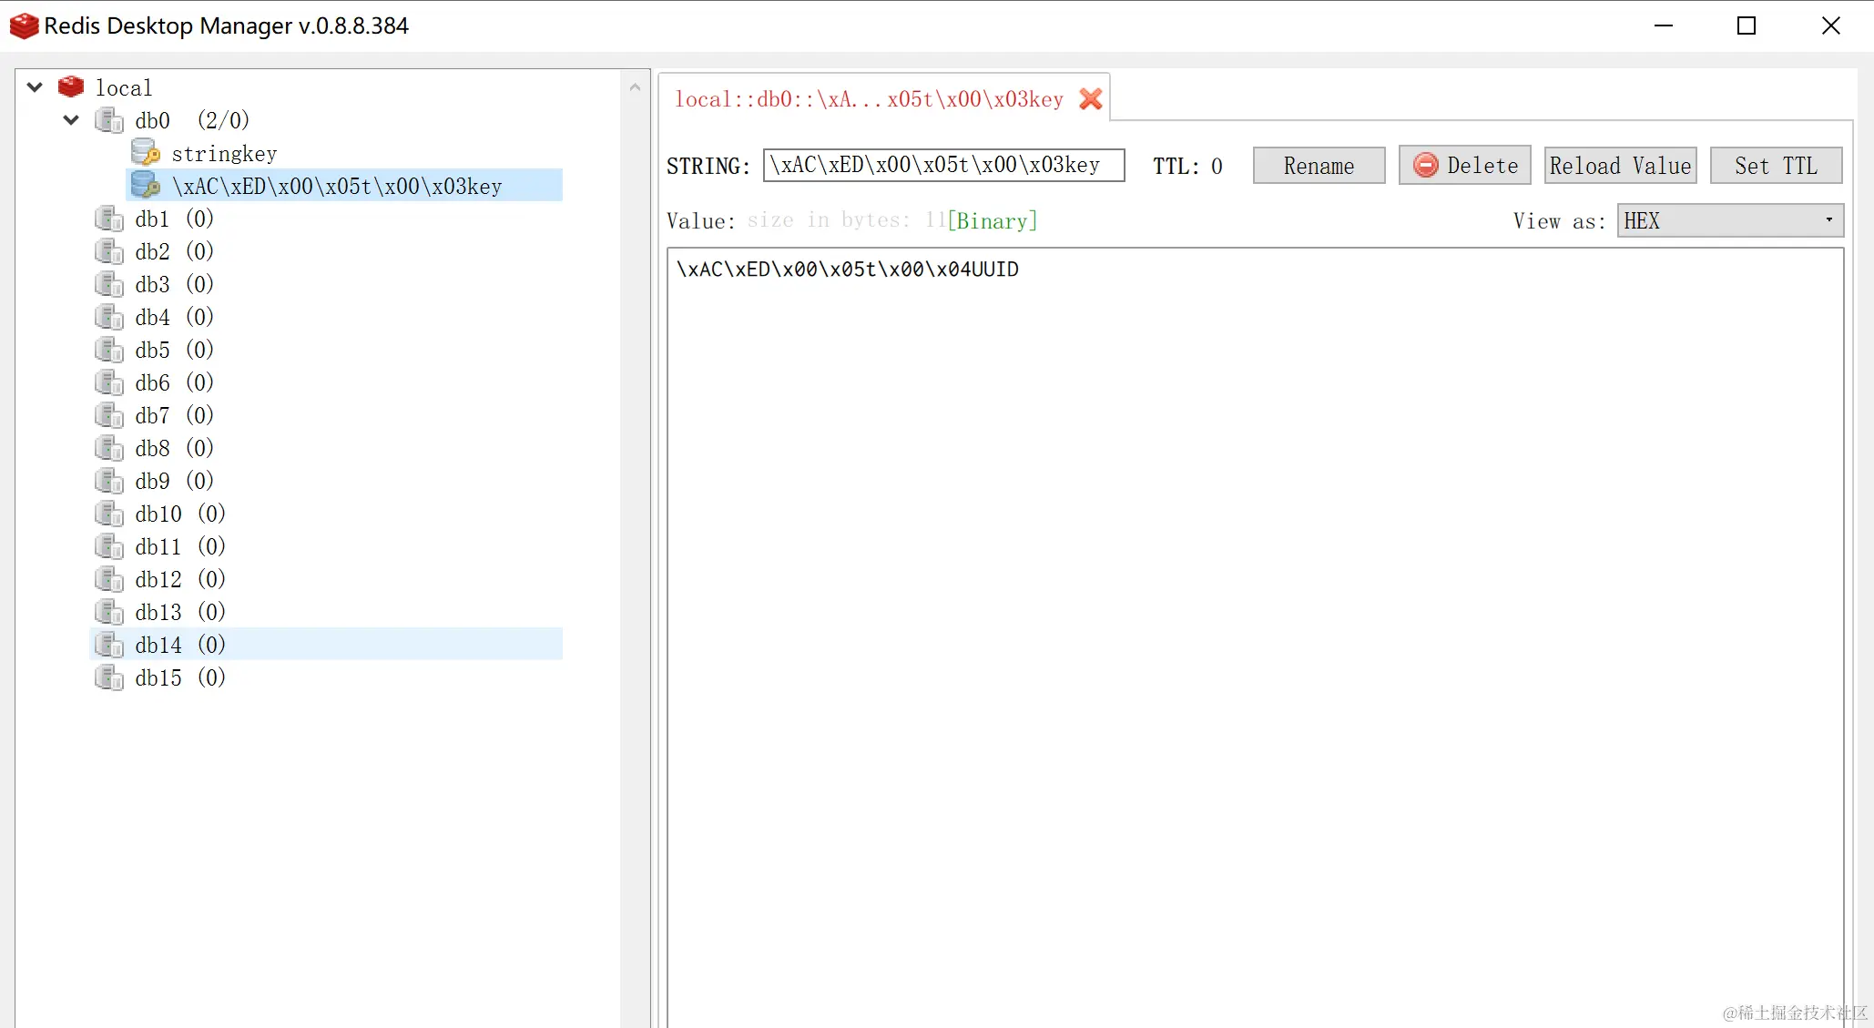Collapse the db0 database node
The image size is (1874, 1028).
point(71,120)
